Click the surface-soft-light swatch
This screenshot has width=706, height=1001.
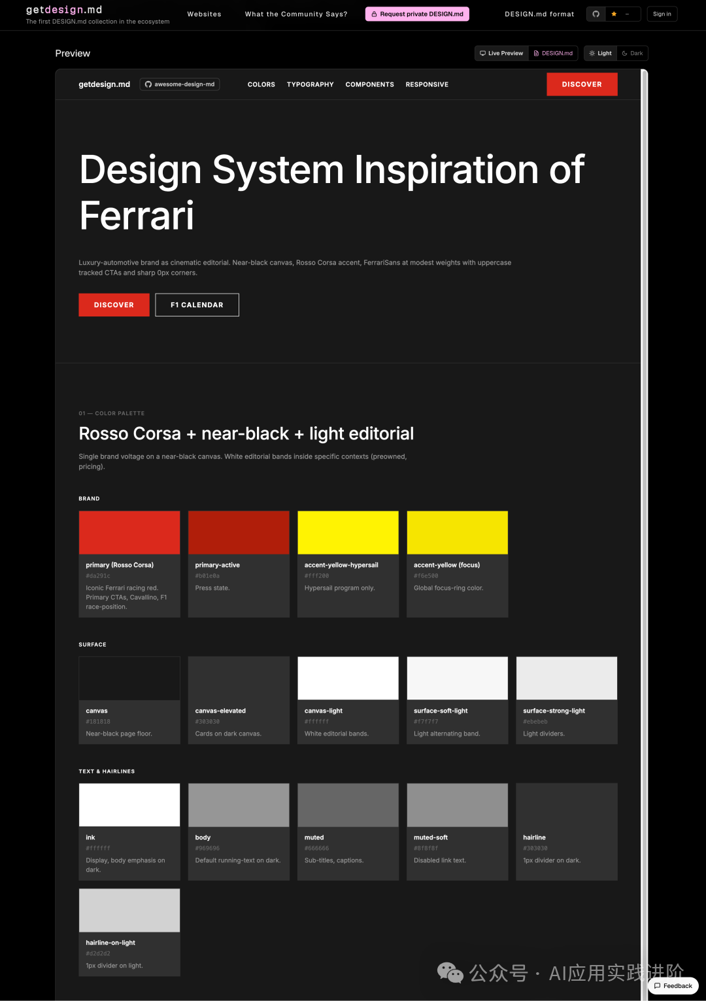[x=458, y=679]
